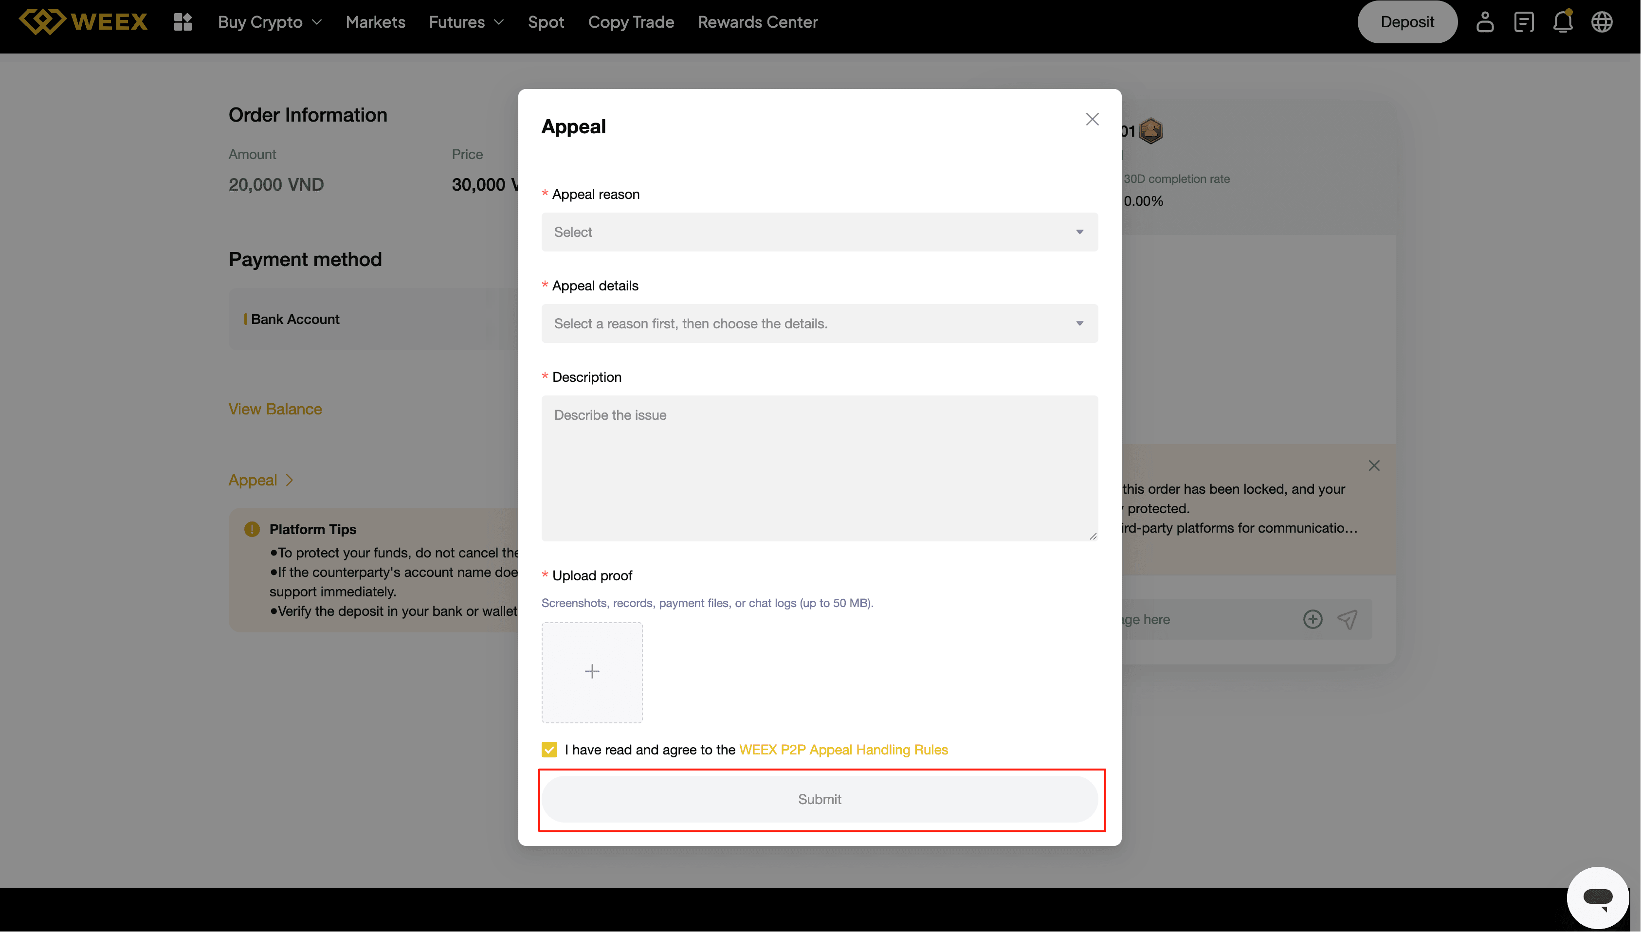The width and height of the screenshot is (1641, 932).
Task: Uncheck the agreement checkbox
Action: [549, 750]
